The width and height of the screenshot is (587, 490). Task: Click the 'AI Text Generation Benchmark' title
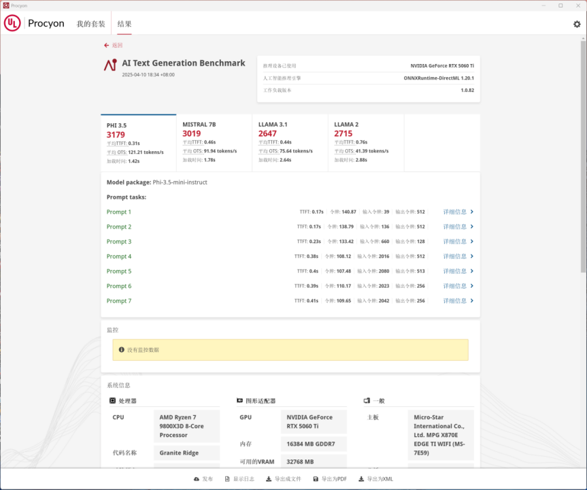[184, 63]
